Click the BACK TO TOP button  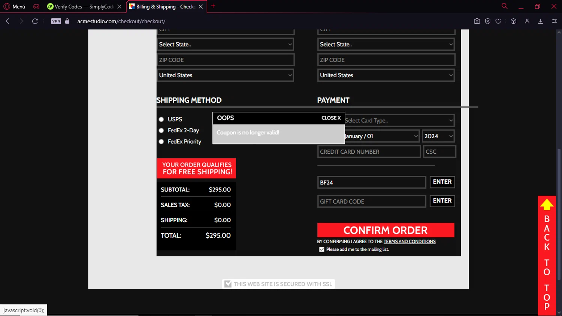[x=547, y=256]
